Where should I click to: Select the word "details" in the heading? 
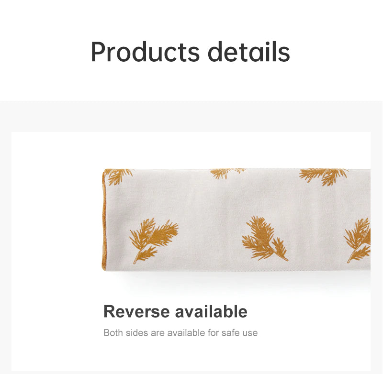pos(248,52)
